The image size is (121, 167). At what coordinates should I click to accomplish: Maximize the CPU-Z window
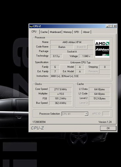click(x=111, y=26)
